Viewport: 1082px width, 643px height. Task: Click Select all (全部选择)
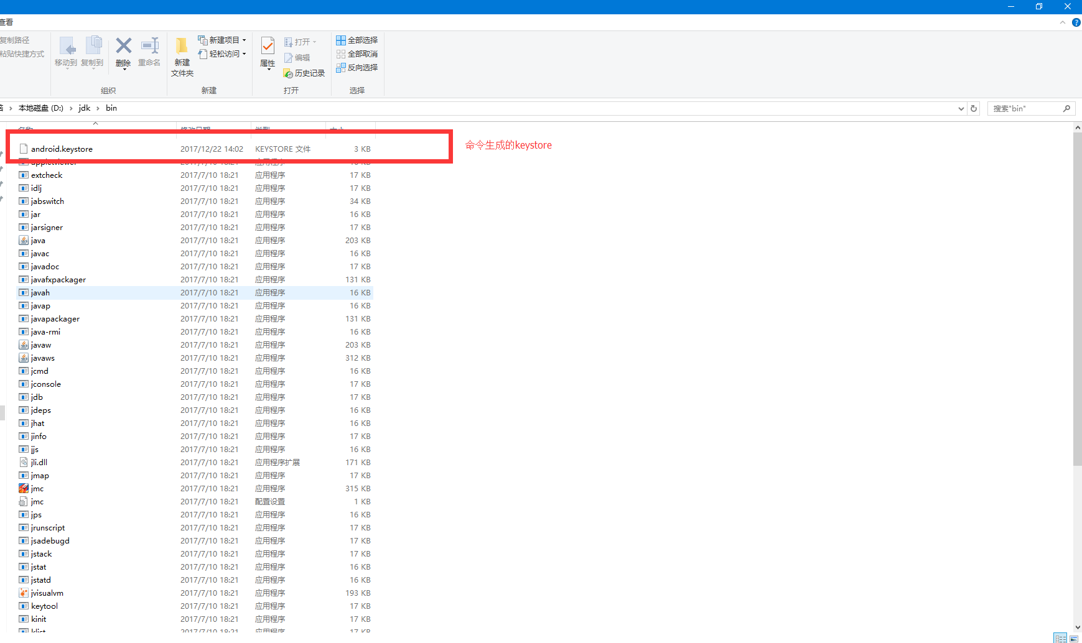(357, 40)
